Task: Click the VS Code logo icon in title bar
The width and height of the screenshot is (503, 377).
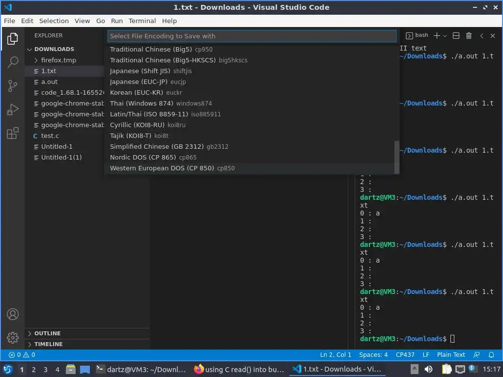Action: click(x=8, y=7)
